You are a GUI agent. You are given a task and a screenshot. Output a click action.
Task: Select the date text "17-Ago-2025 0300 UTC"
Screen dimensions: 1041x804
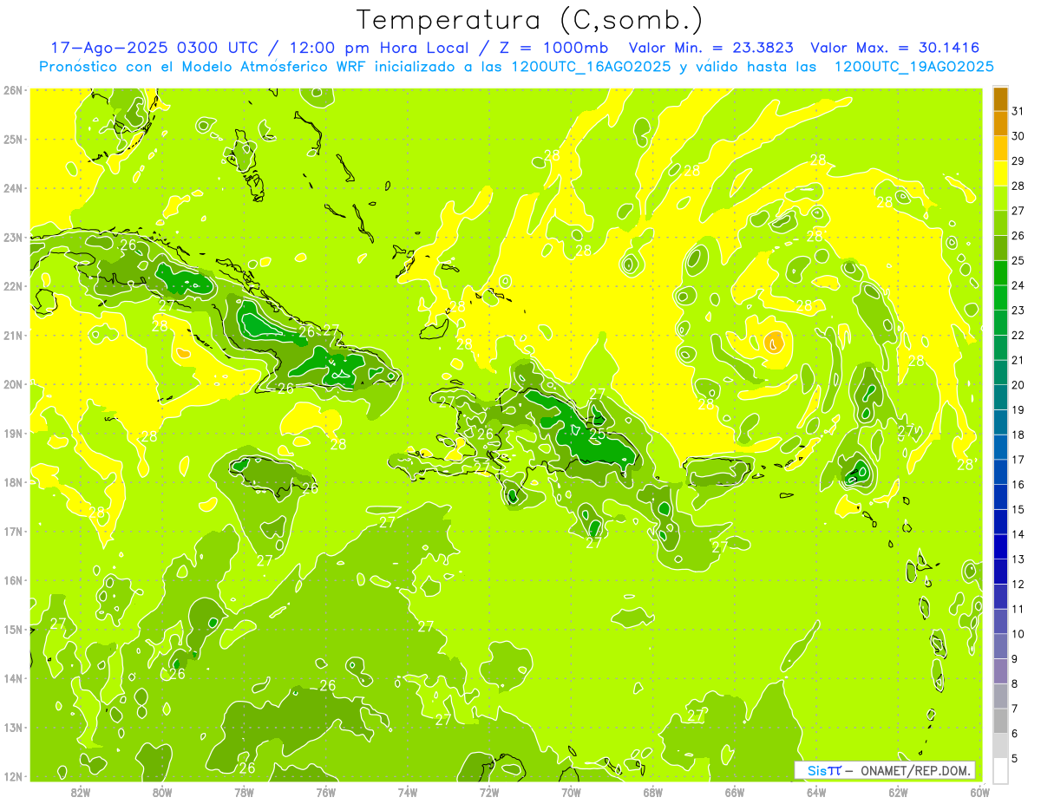click(162, 48)
